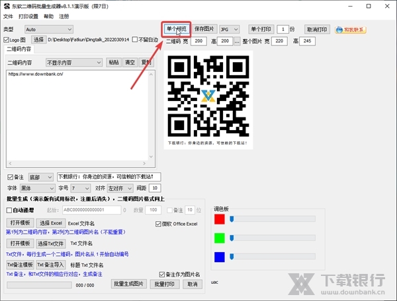The image size is (397, 301).
Task: Click the app icon in the title bar
Action: coord(5,5)
